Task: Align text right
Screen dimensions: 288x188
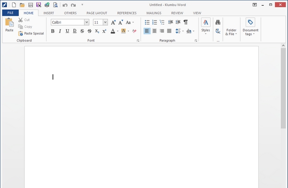Action: 162,31
